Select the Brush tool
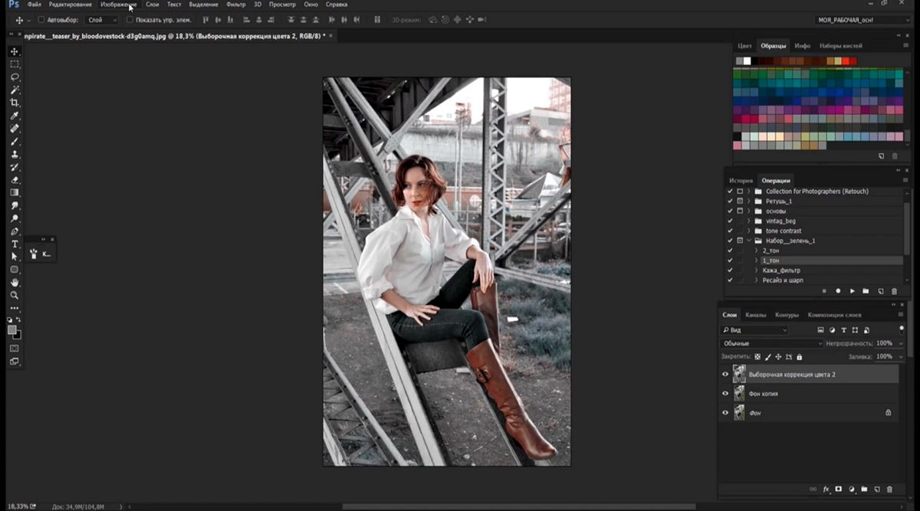Viewport: 920px width, 511px height. pyautogui.click(x=15, y=142)
